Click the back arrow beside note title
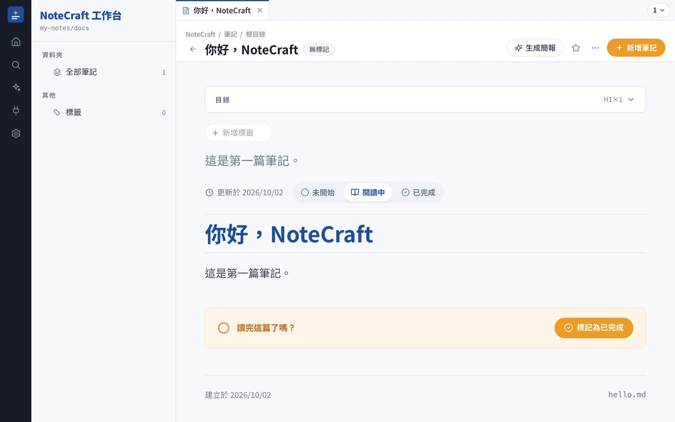675x422 pixels. (193, 49)
